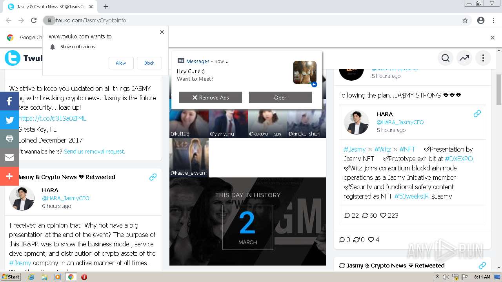Open the trending chart icon

click(x=464, y=58)
